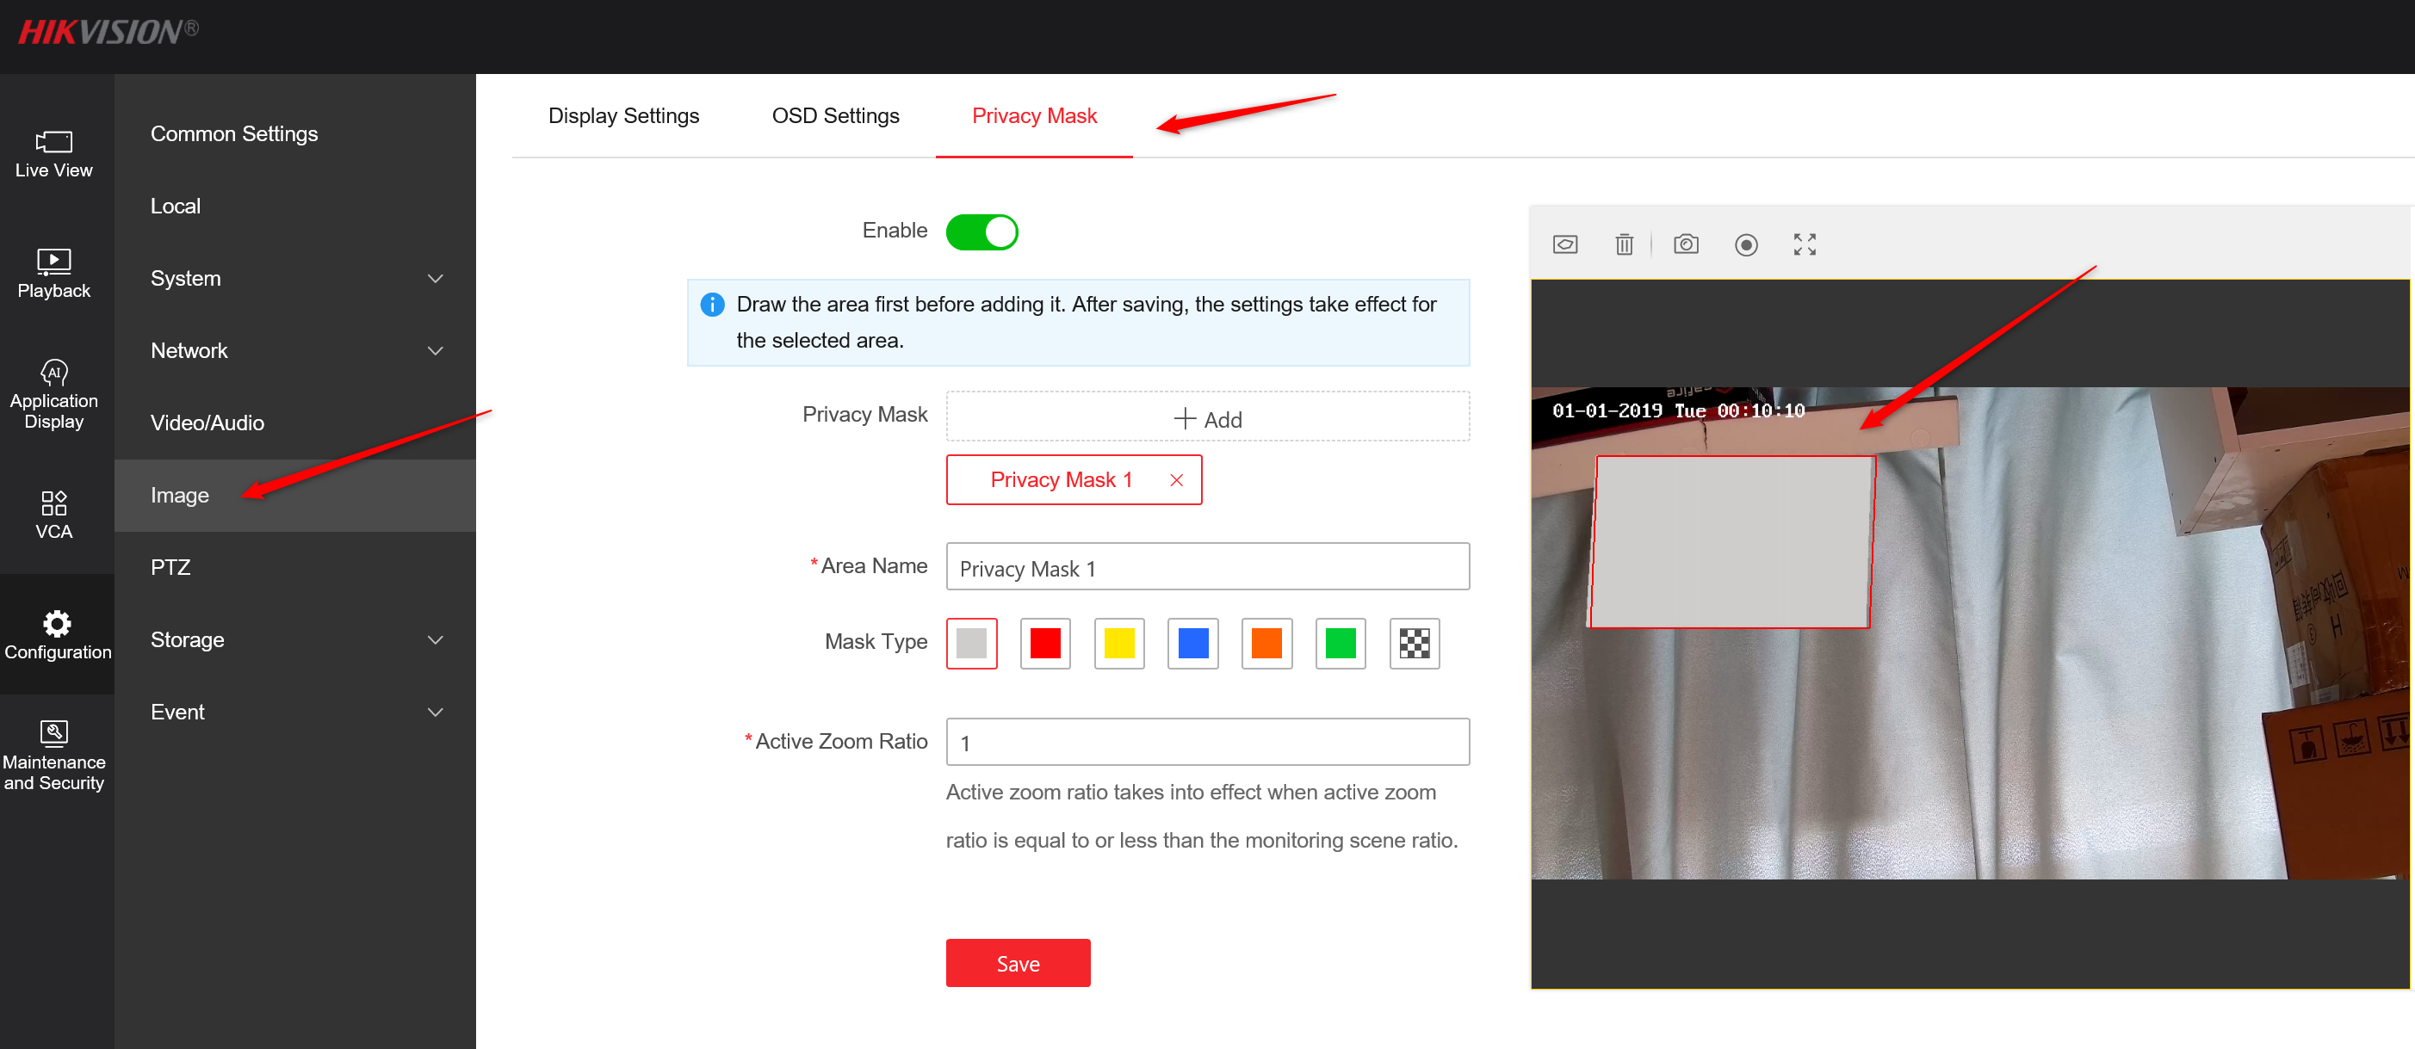Switch to the OSD Settings tab

(835, 115)
